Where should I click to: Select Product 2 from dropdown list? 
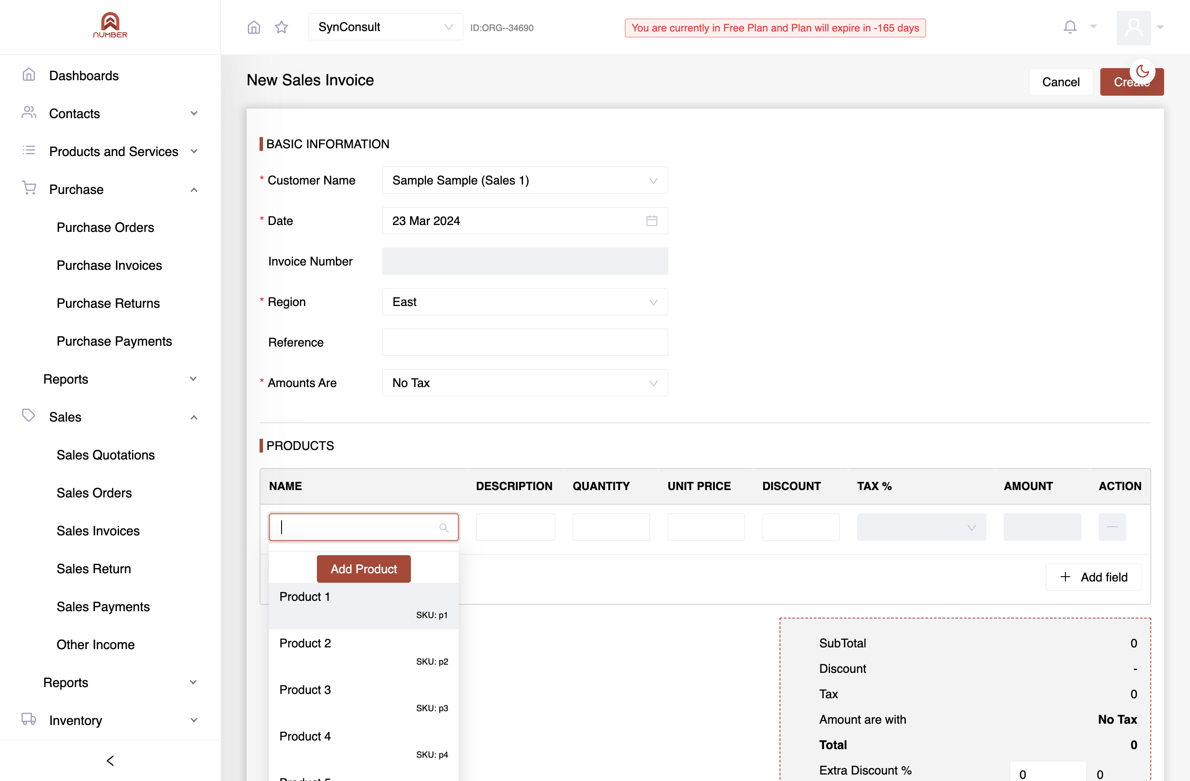click(363, 652)
